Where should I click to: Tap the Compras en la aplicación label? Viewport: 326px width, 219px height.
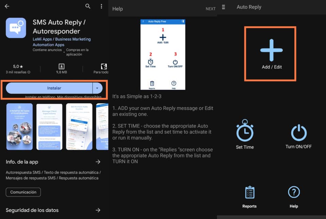click(x=77, y=52)
